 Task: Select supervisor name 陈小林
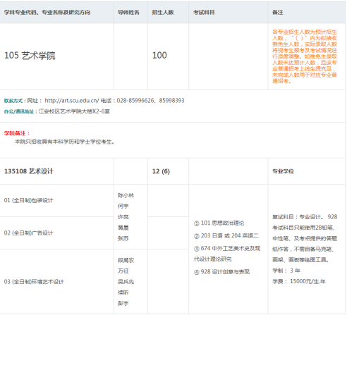click(126, 195)
